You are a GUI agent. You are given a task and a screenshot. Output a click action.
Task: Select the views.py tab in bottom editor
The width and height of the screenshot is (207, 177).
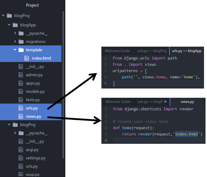[x=187, y=102]
